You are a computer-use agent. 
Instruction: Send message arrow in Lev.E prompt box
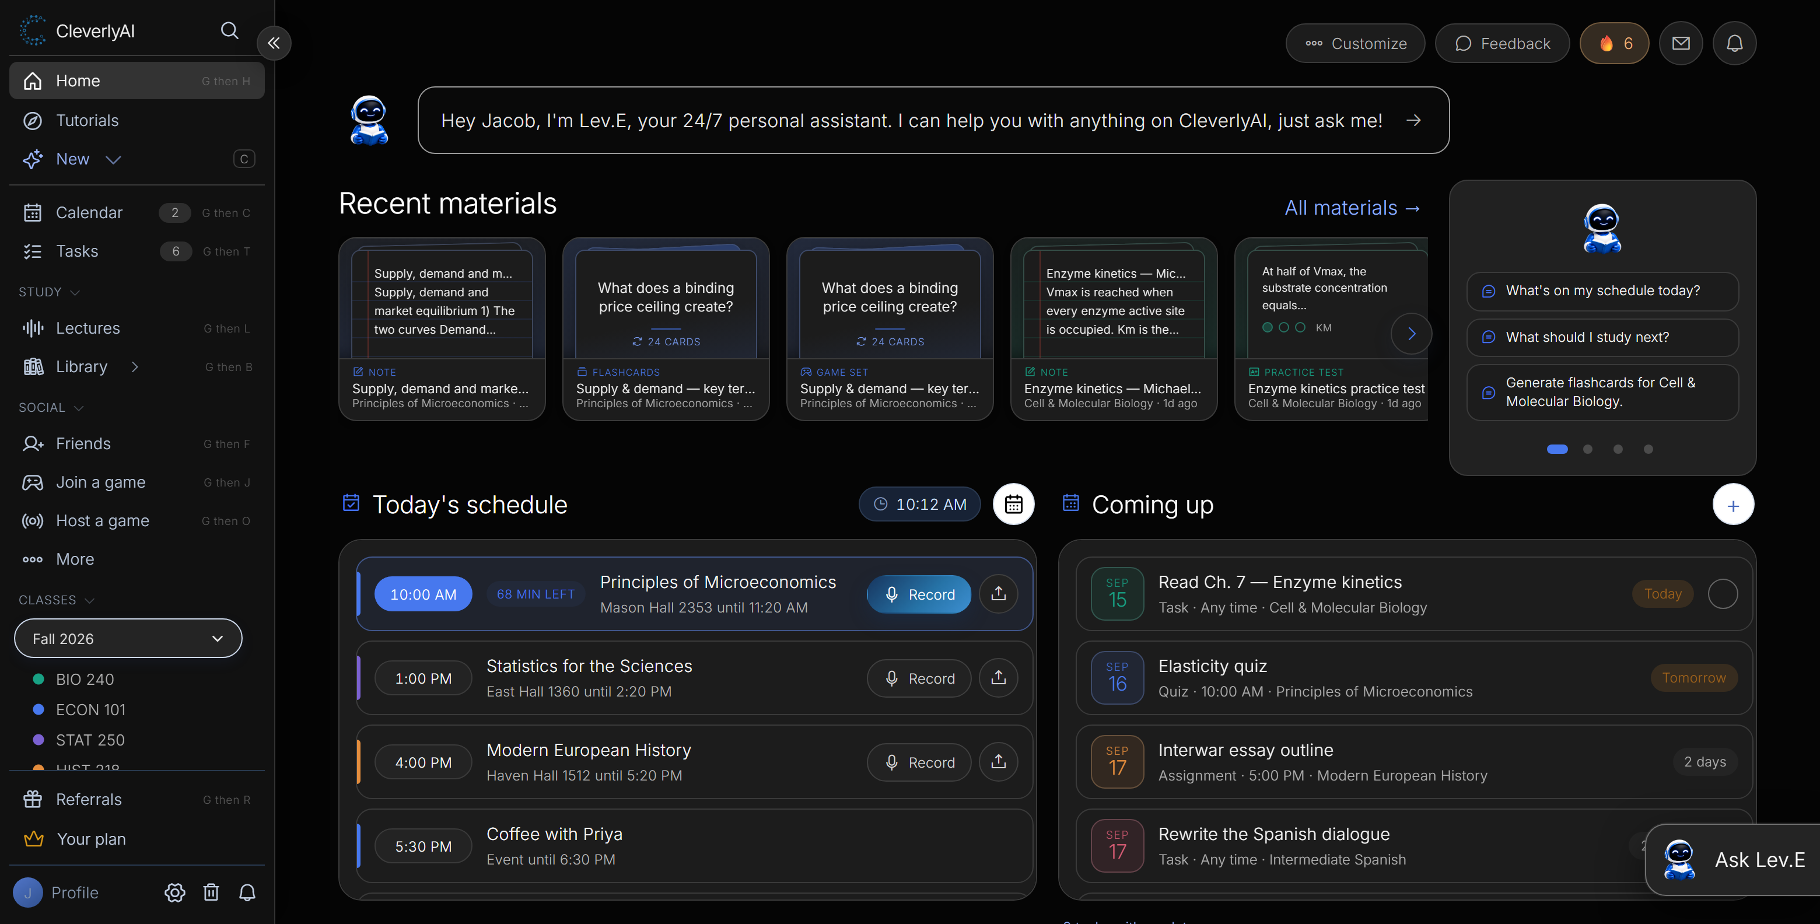coord(1413,120)
